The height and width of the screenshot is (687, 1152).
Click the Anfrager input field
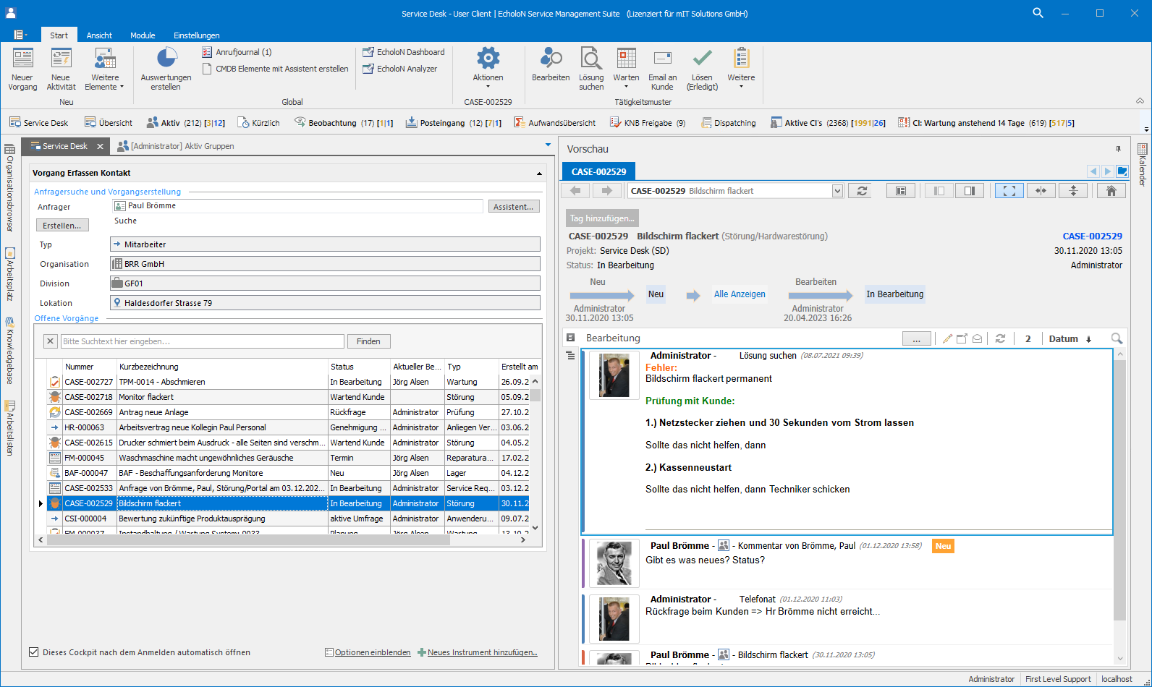297,206
